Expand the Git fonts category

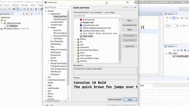click(75, 42)
